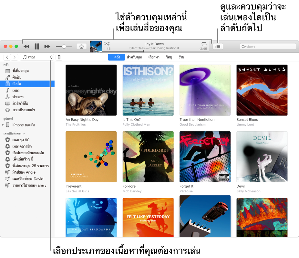Screen dimensions: 299x258
Task: Toggle repeat in the now playing display
Action: 204,44
